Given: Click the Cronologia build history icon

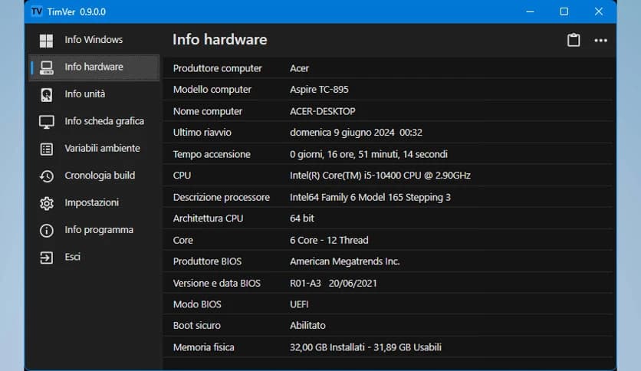Looking at the screenshot, I should [x=46, y=176].
